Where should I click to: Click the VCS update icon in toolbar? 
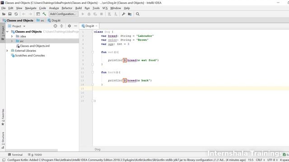[109, 14]
